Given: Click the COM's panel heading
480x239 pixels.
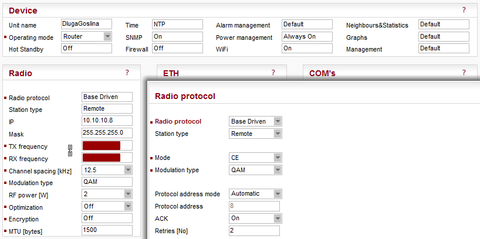Looking at the screenshot, I should point(322,73).
